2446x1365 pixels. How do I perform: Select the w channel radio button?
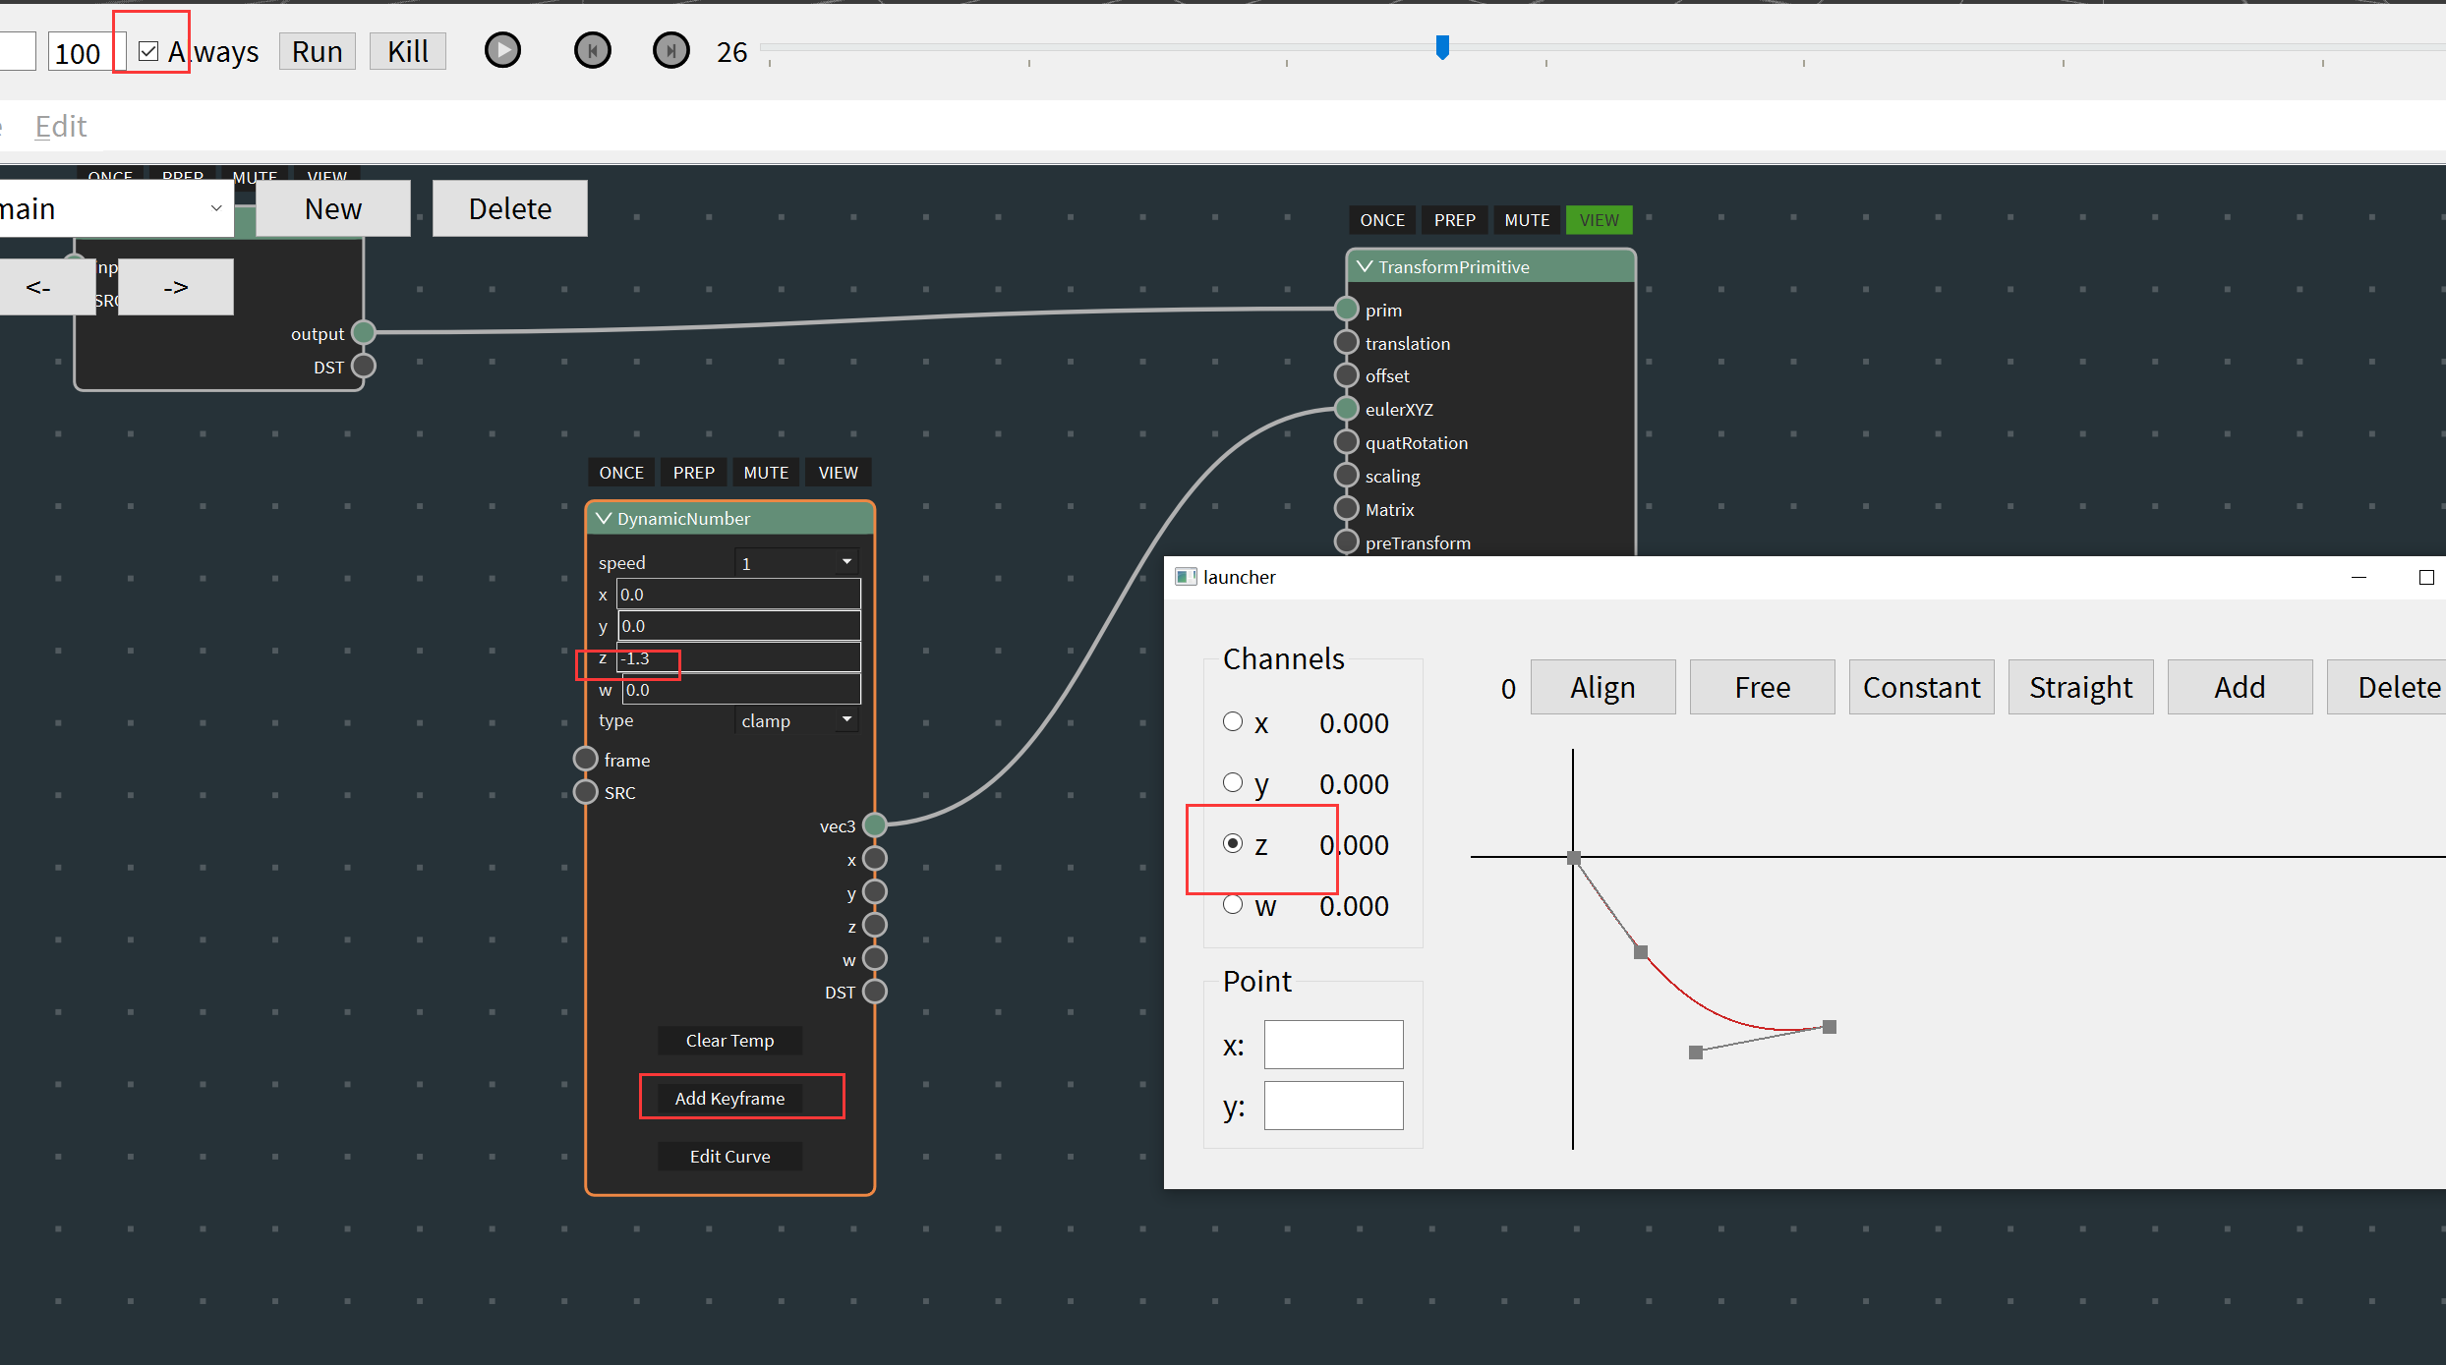pyautogui.click(x=1233, y=904)
